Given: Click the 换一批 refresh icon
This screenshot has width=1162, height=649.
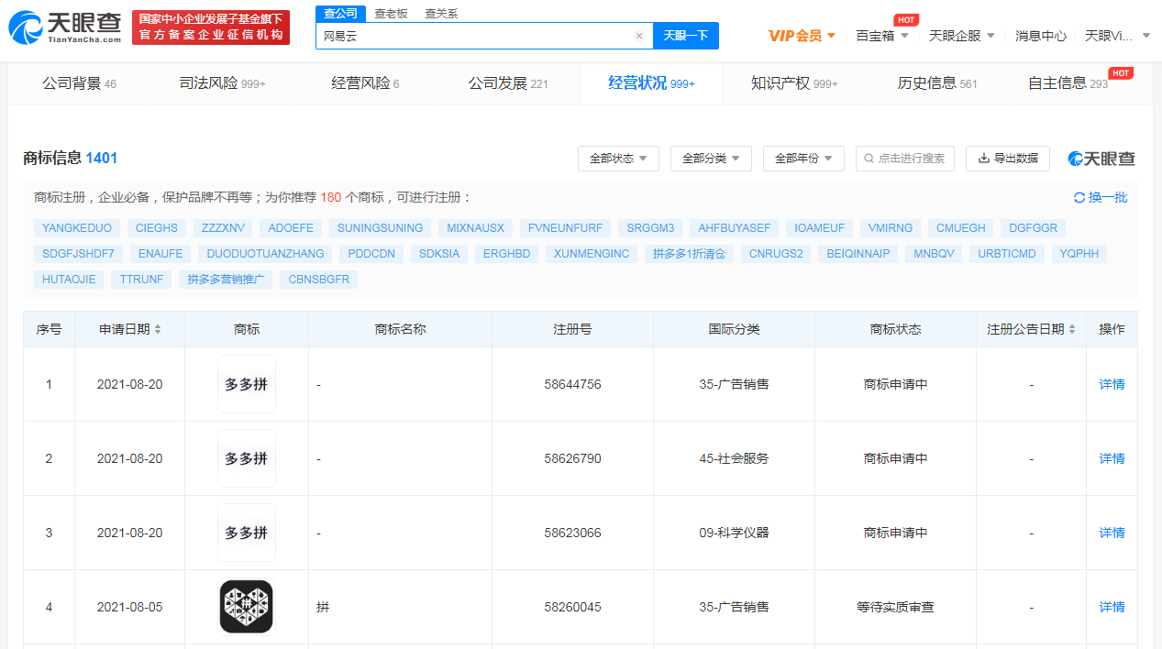Looking at the screenshot, I should pos(1080,196).
